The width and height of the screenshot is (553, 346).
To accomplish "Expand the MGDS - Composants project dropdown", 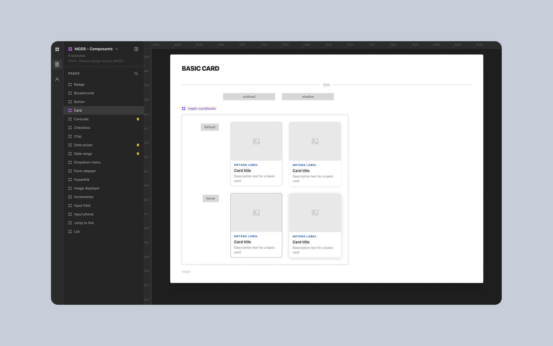I will [117, 49].
